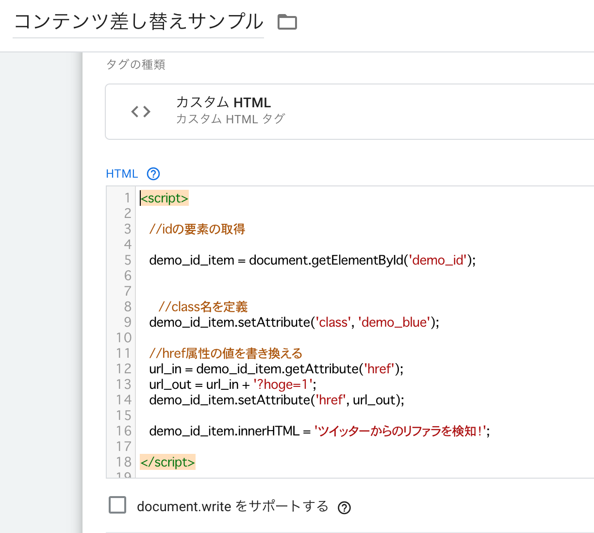Click the comment //href属性の値を書き換える
Viewport: 594px width, 533px height.
(x=226, y=353)
